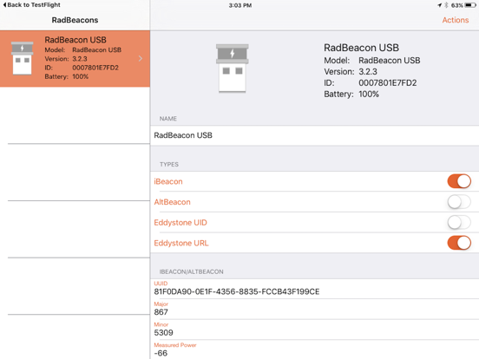The image size is (479, 359).
Task: Edit the Major value 867
Action: click(315, 310)
